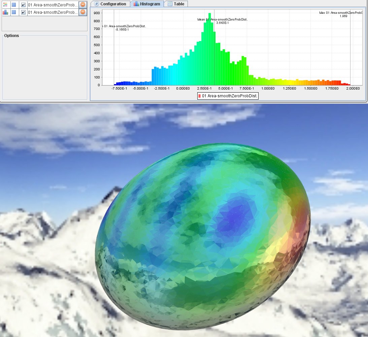Select the first 01 Area-smoothZeroProb... row label
The width and height of the screenshot is (368, 337).
(53, 5)
